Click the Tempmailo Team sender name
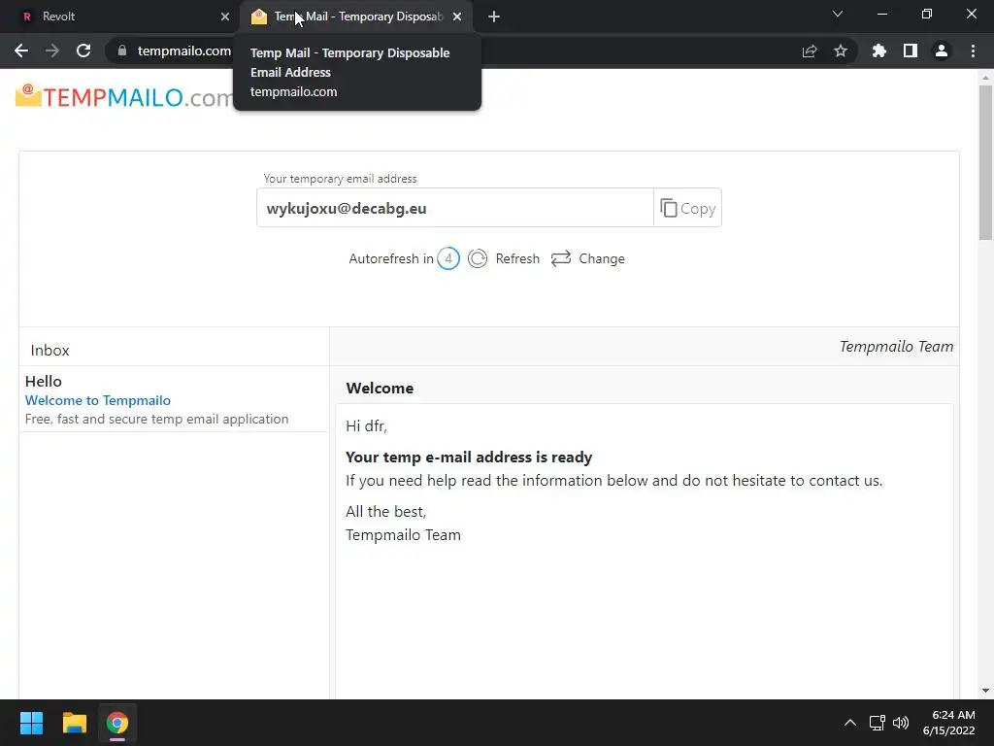This screenshot has height=746, width=994. (896, 347)
